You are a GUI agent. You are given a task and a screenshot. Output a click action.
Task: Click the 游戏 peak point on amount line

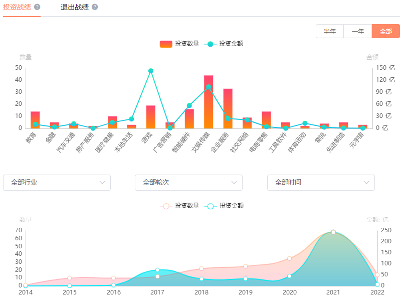151,71
